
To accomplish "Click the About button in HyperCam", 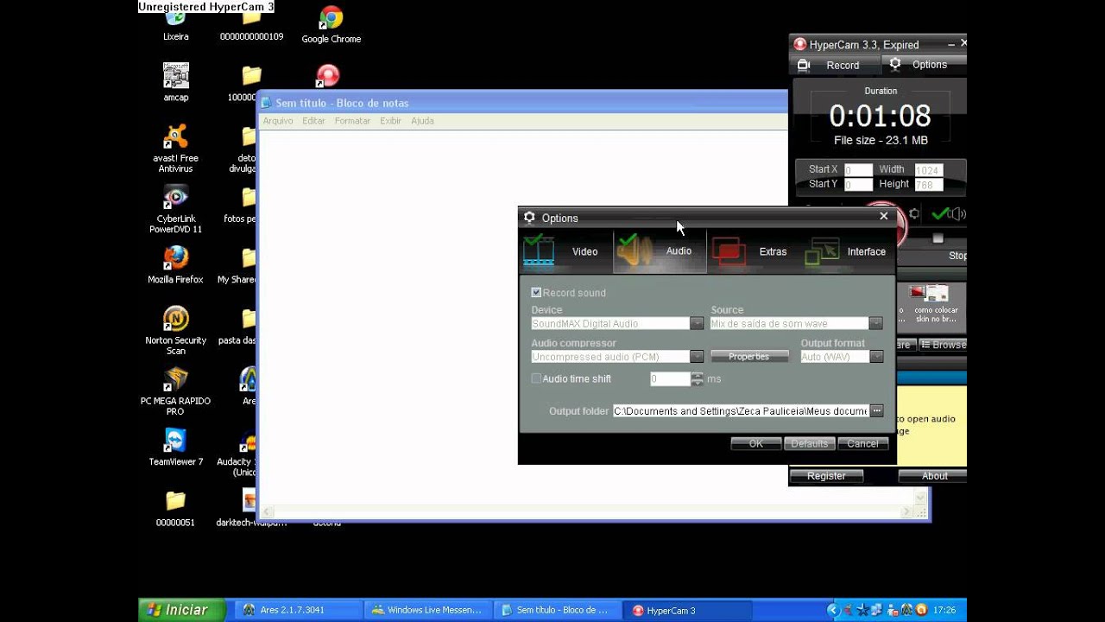I will [934, 476].
